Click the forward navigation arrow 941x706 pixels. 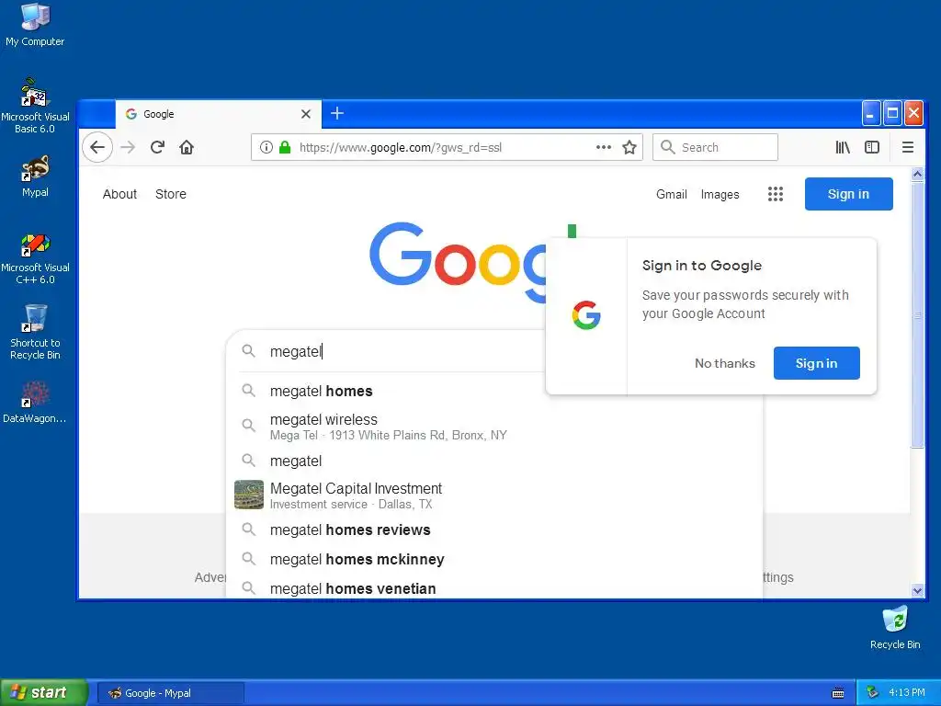coord(128,147)
